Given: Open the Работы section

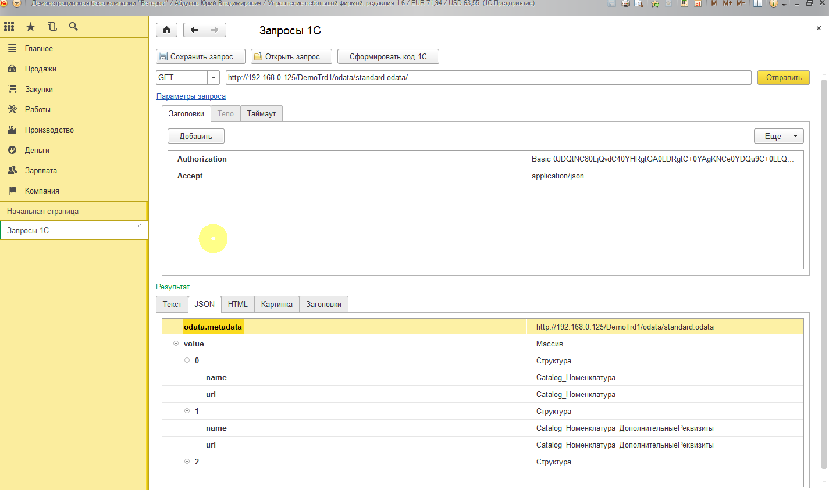Looking at the screenshot, I should (x=74, y=110).
